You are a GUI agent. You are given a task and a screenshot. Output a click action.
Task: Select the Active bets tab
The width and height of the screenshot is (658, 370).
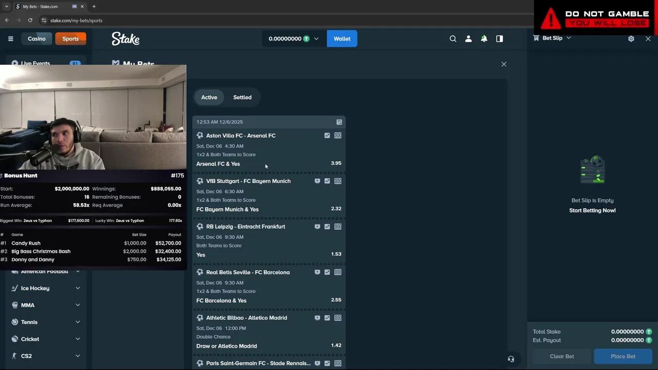209,97
